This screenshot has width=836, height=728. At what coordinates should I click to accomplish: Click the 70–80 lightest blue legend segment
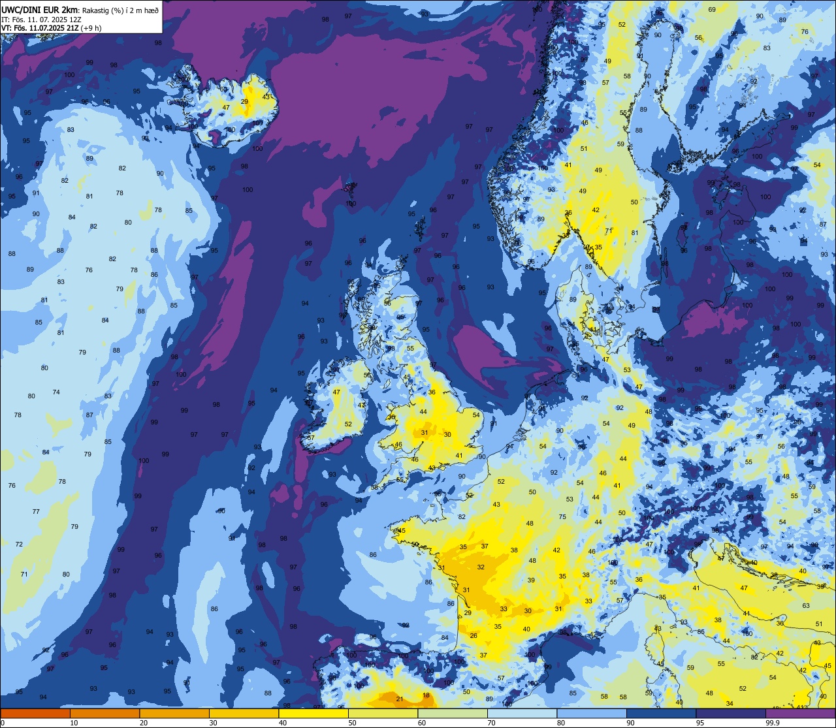(x=522, y=713)
